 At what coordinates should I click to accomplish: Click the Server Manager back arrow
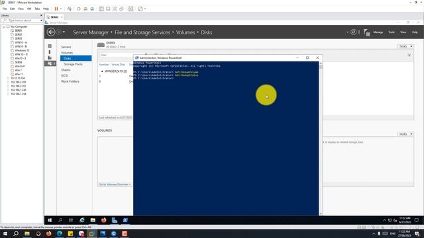pos(51,32)
